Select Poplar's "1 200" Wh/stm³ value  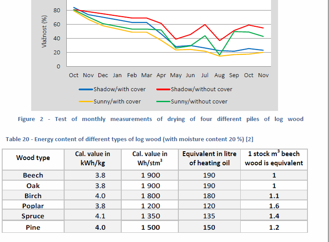(x=151, y=206)
